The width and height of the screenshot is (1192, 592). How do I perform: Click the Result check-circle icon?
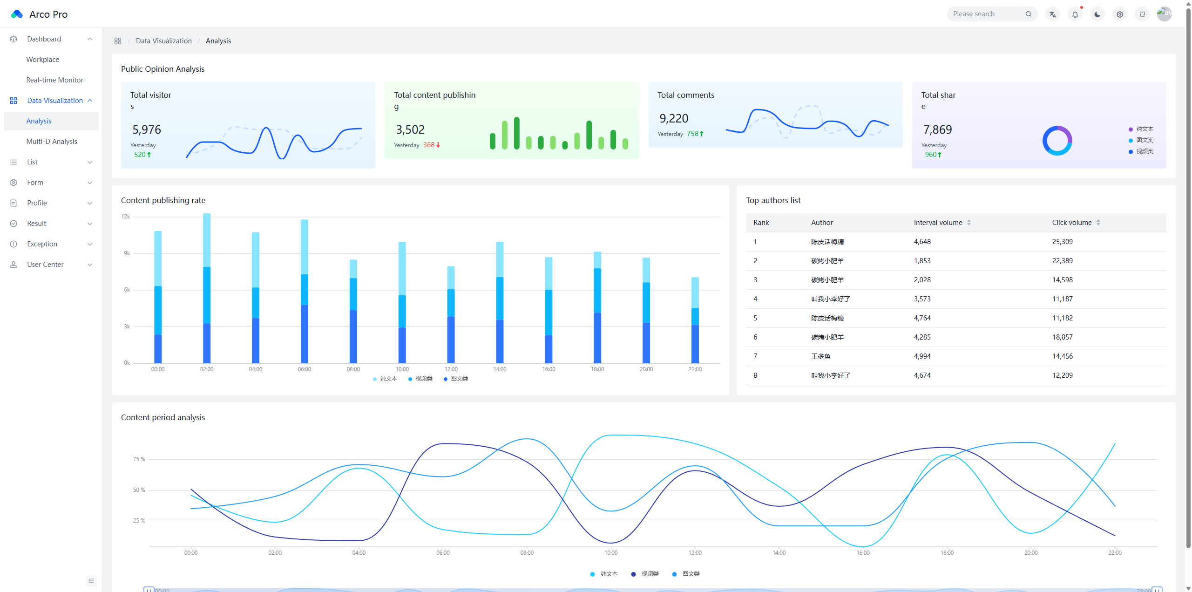pos(14,224)
